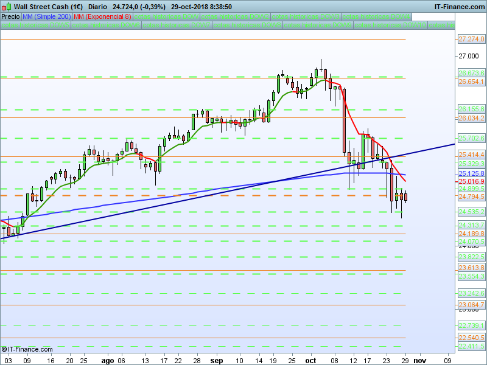
Task: Select the cotas historicas DOW9 tab
Action: pos(318,25)
